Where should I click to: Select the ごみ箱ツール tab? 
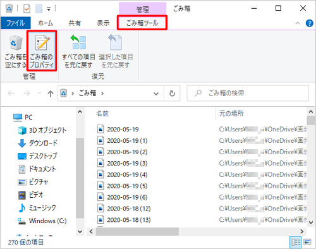tap(142, 23)
